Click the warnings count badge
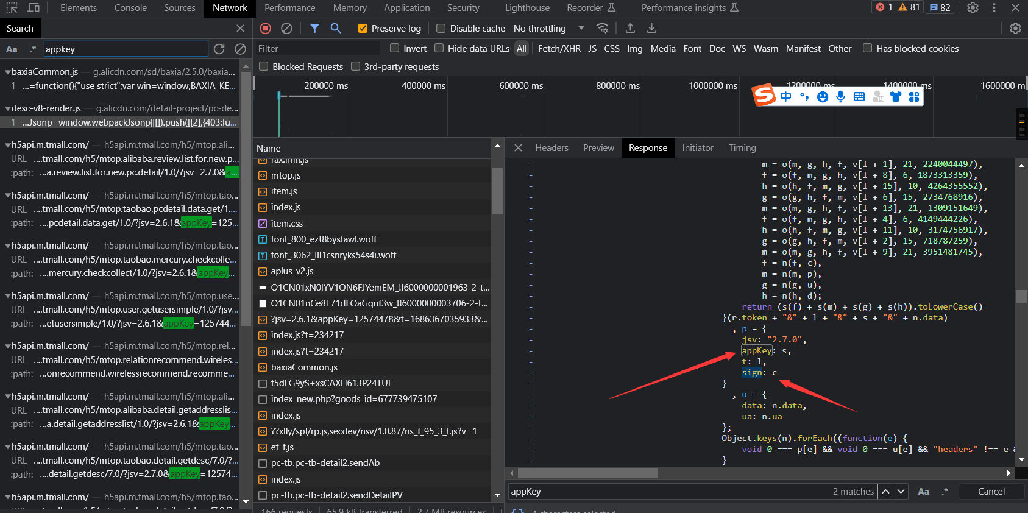Viewport: 1028px width, 513px height. (909, 7)
